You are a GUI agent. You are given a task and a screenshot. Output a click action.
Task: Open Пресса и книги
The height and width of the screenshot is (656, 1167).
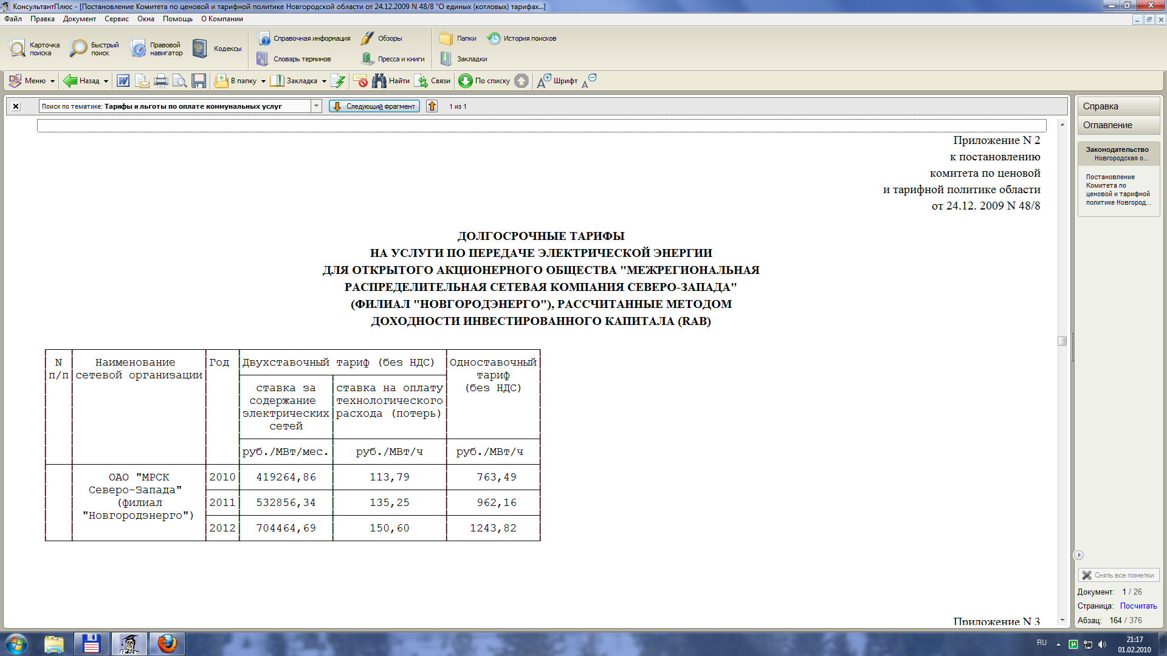393,59
